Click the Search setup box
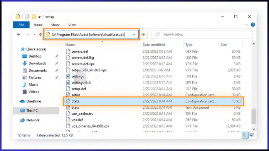Screen dimensions: 269x151 [202, 34]
